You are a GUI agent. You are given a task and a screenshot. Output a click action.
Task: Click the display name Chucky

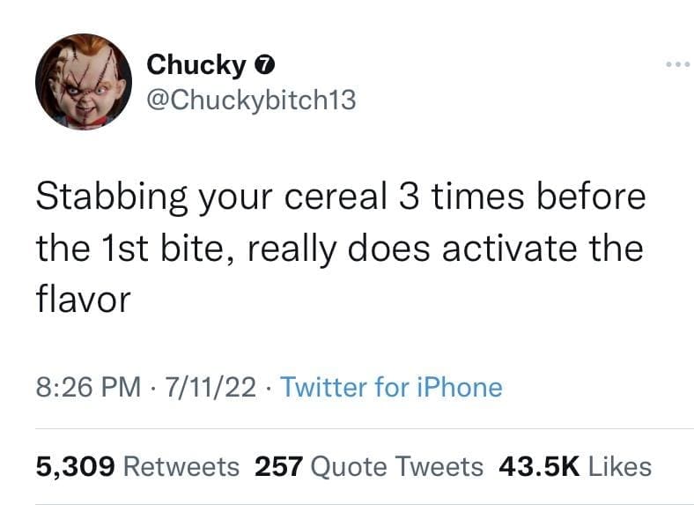197,64
